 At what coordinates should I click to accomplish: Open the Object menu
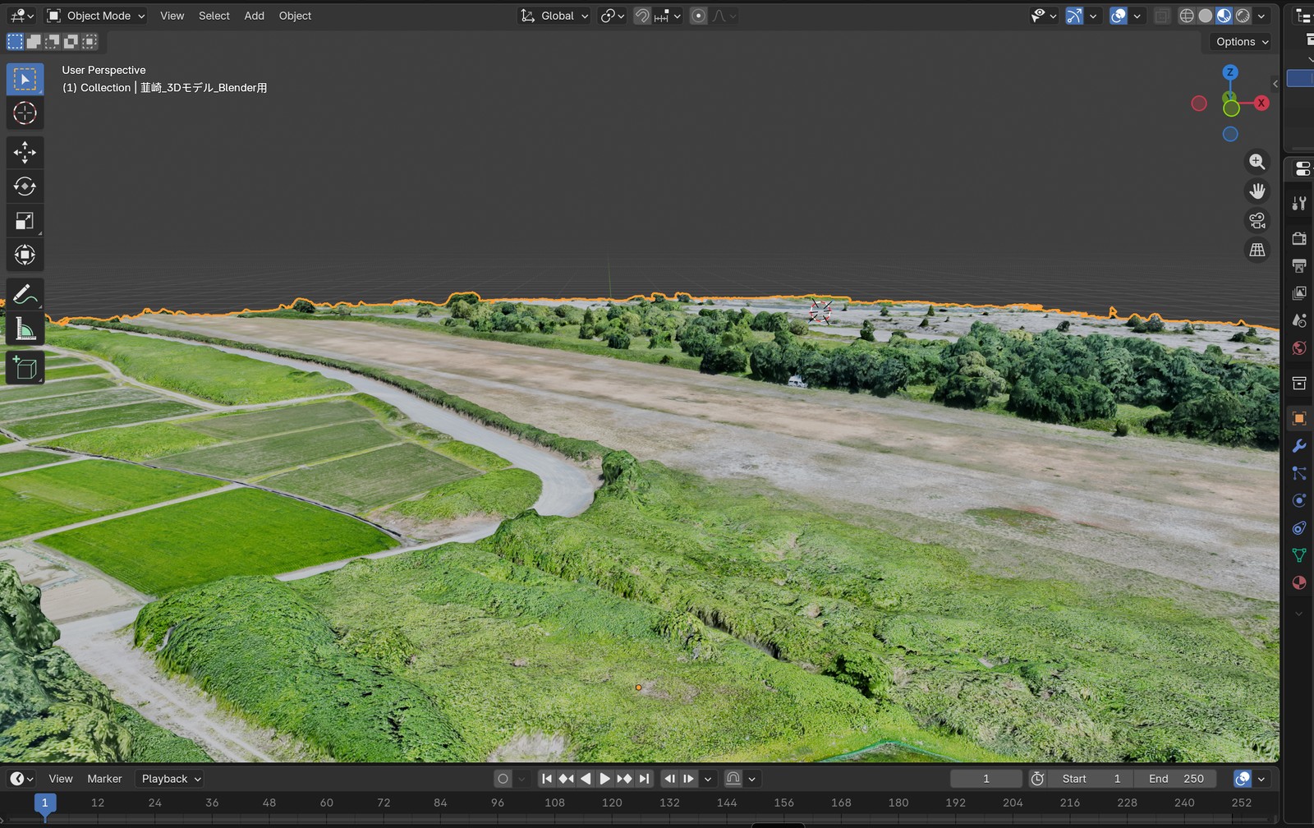[295, 16]
